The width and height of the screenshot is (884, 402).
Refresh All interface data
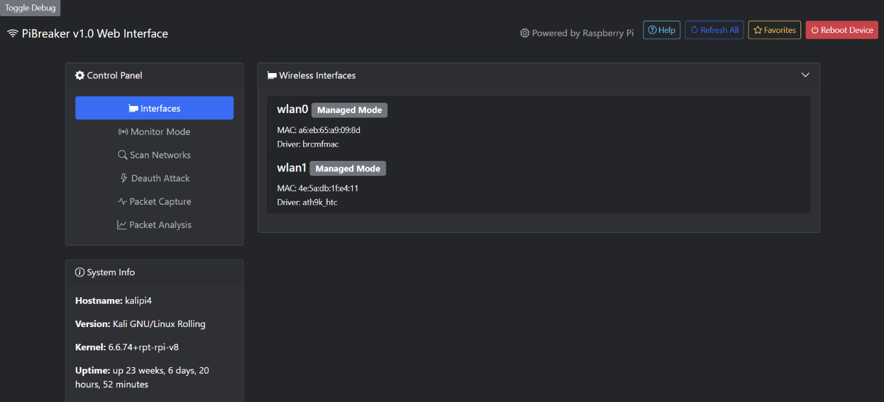coord(714,30)
